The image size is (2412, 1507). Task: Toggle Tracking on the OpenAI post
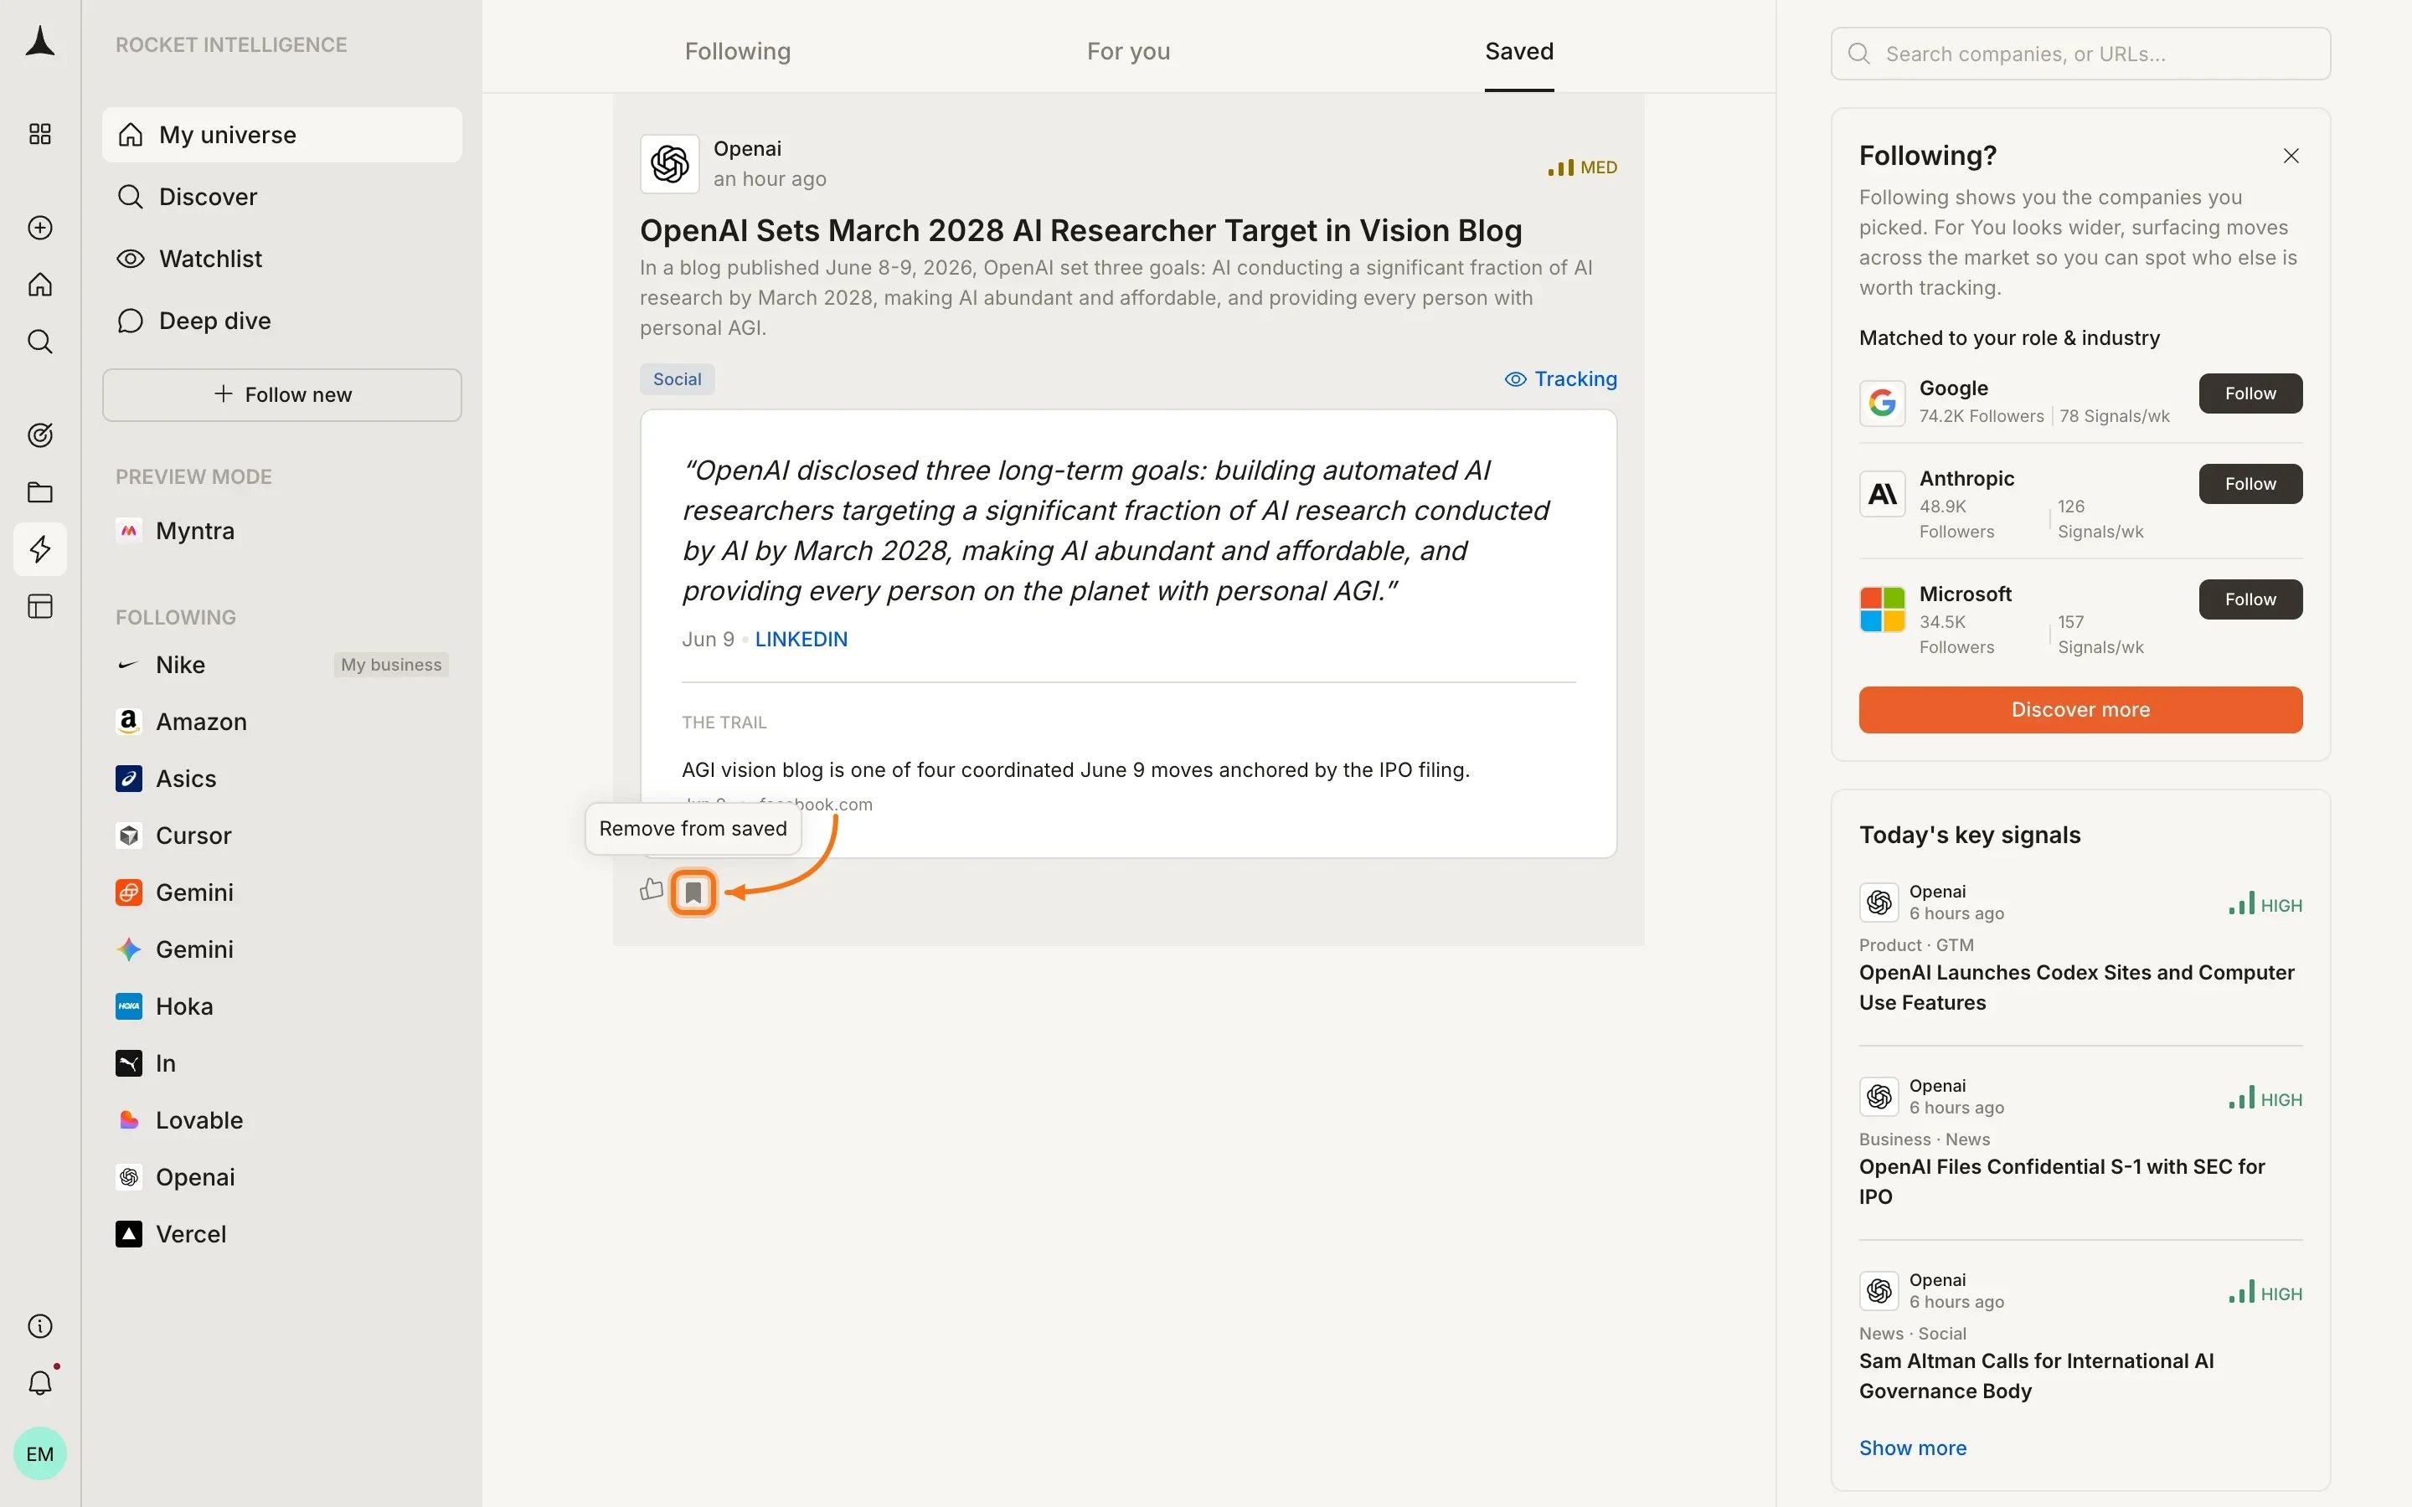click(x=1561, y=378)
